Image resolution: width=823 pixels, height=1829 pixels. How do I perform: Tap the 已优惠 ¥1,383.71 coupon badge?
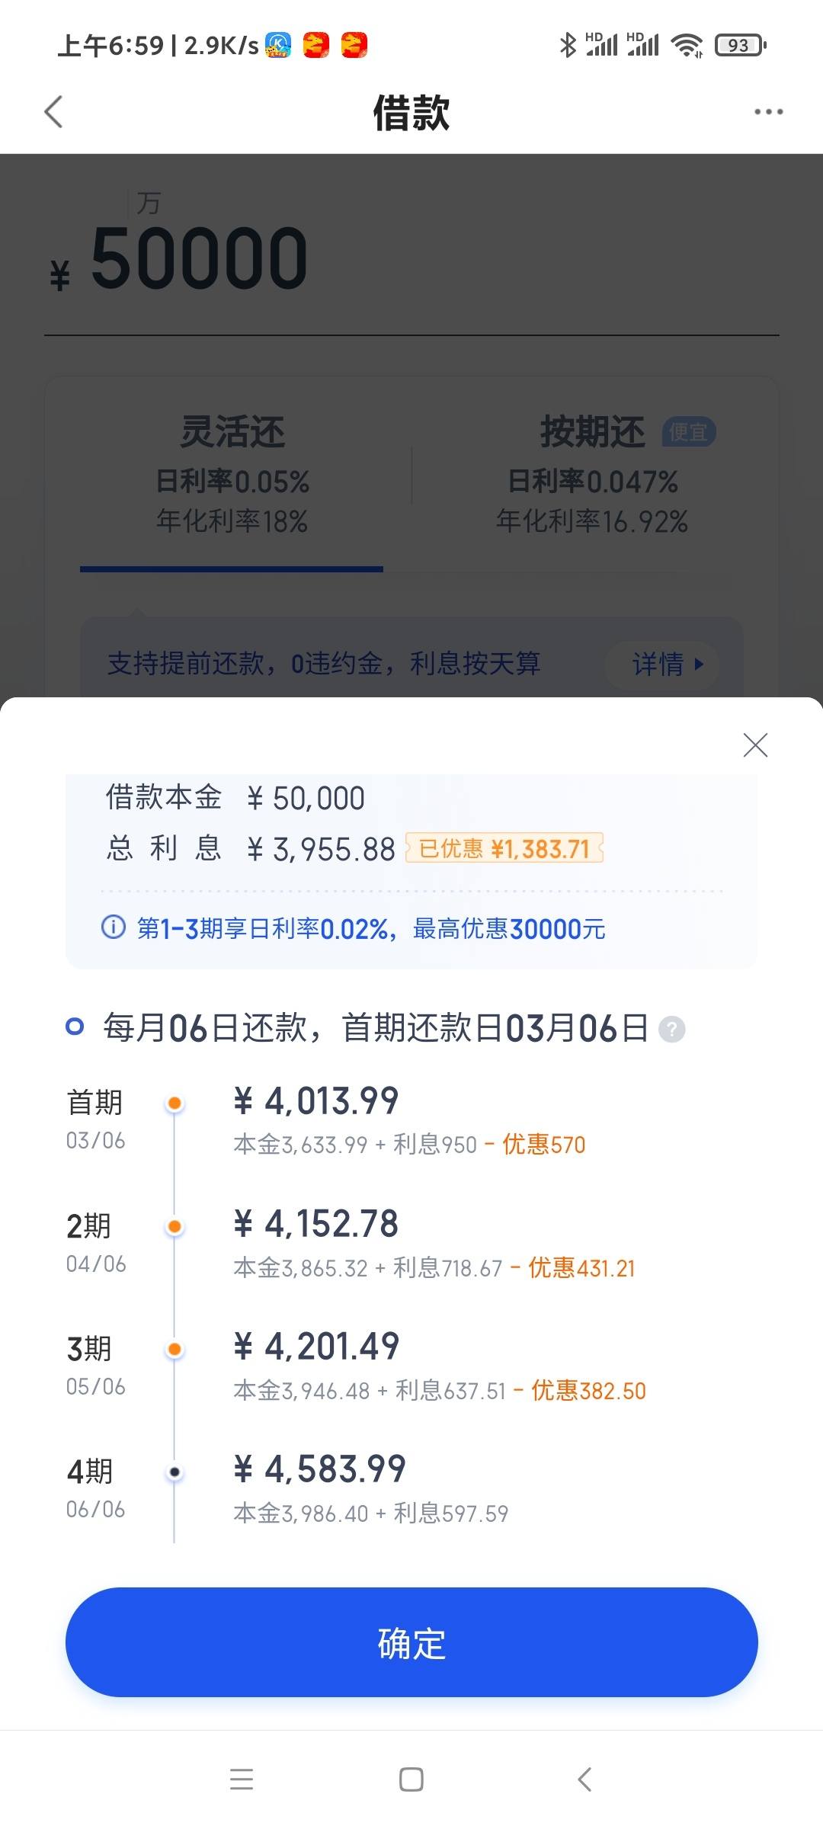click(x=504, y=848)
